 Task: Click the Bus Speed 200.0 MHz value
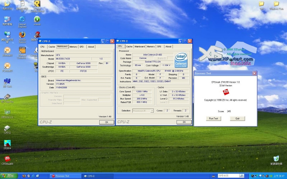tap(142, 99)
